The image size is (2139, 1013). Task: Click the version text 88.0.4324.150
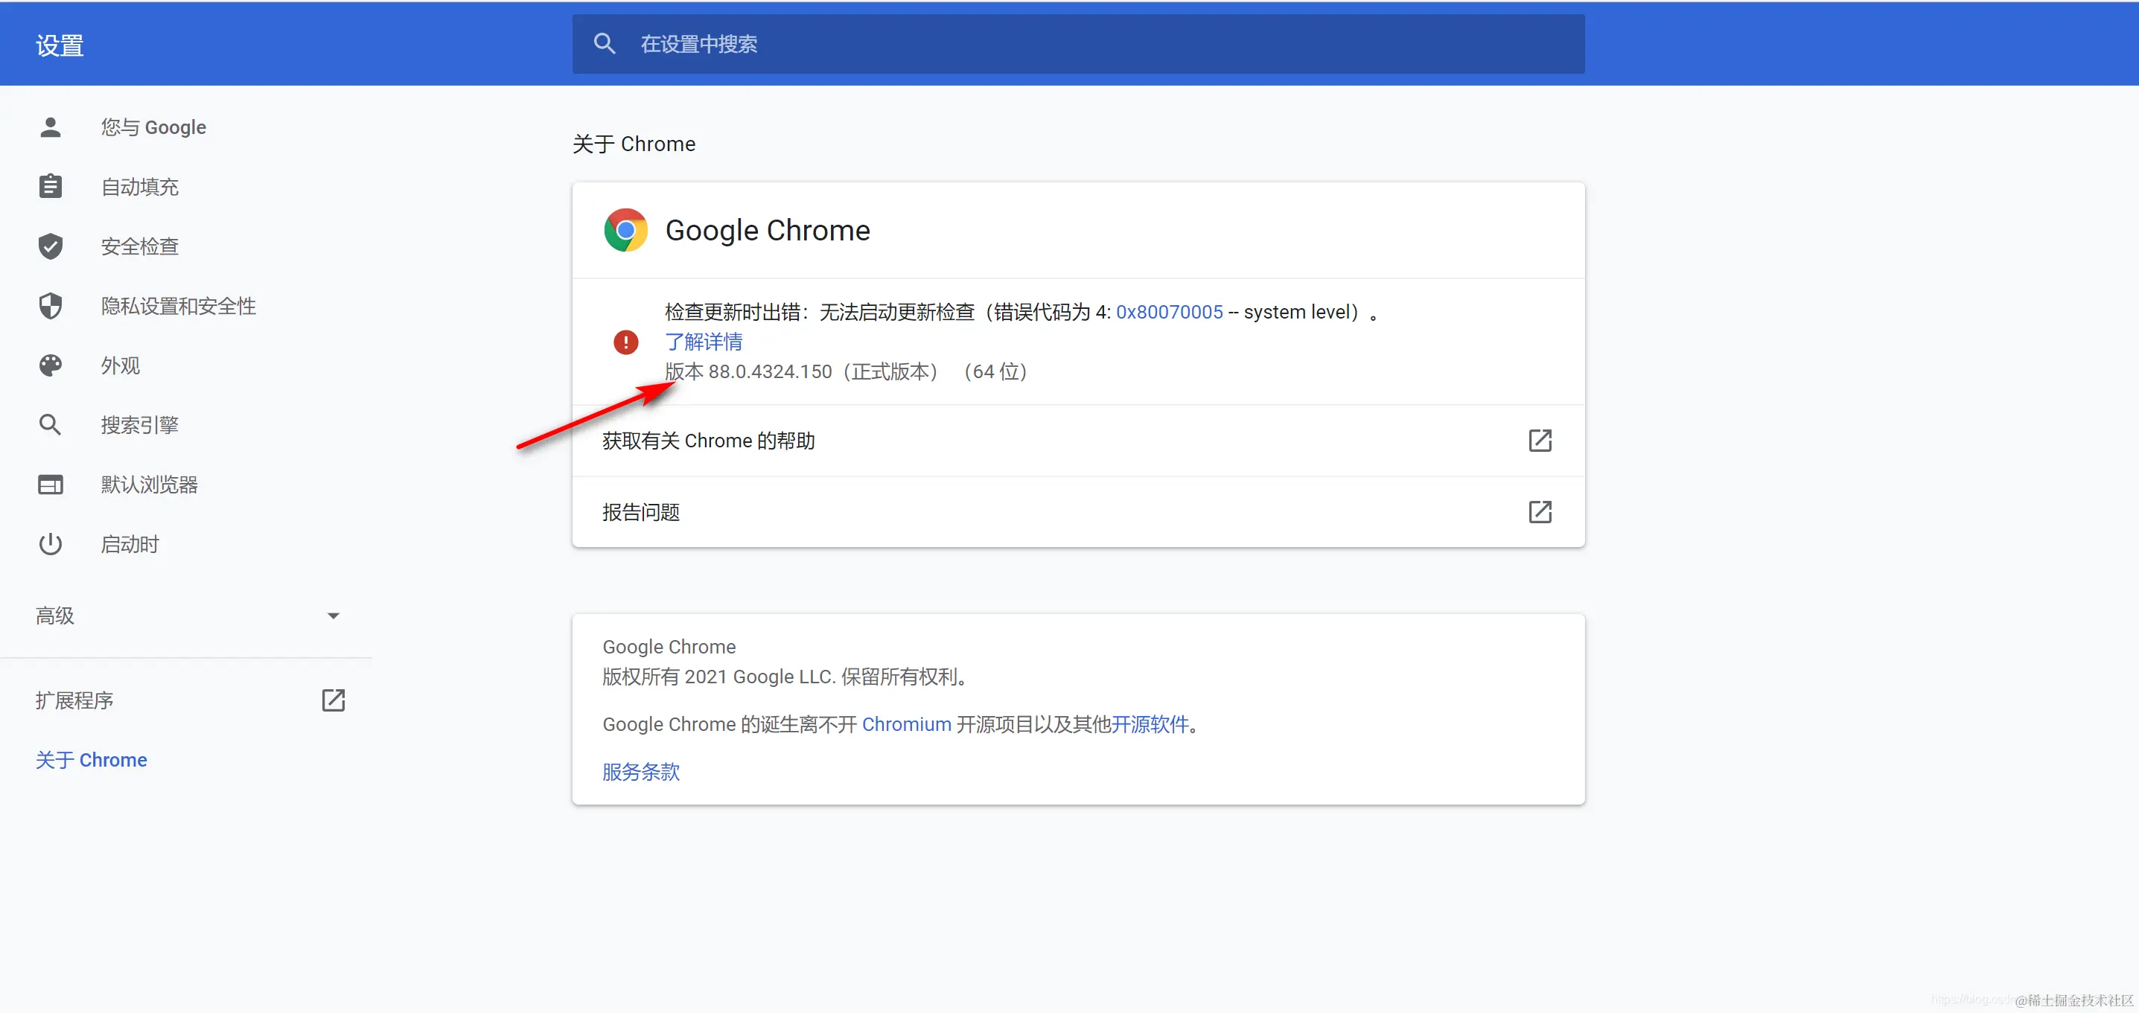tap(770, 372)
